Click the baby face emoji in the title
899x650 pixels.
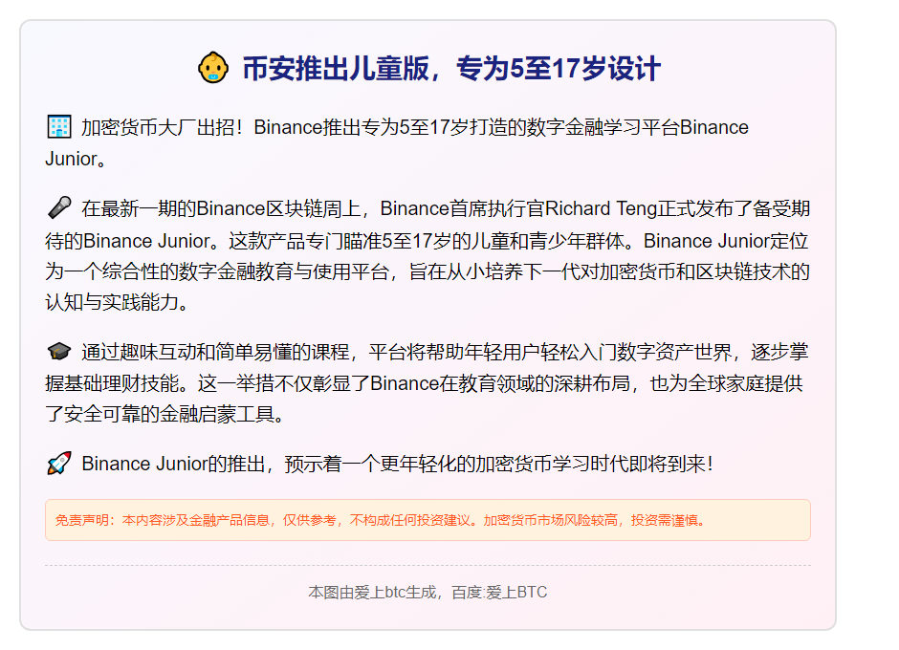(213, 68)
